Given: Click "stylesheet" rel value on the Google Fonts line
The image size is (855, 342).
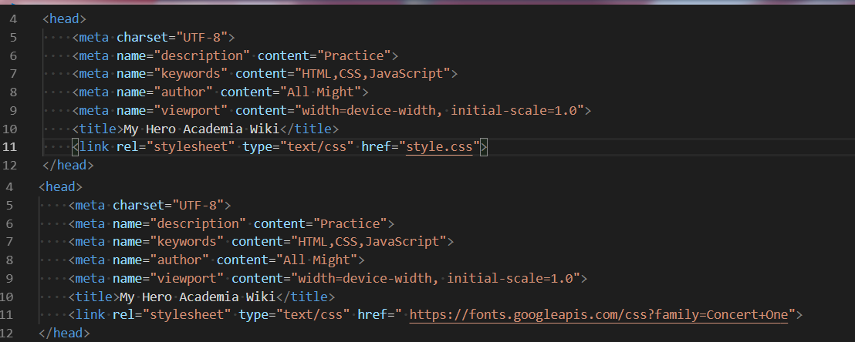Looking at the screenshot, I should (194, 314).
